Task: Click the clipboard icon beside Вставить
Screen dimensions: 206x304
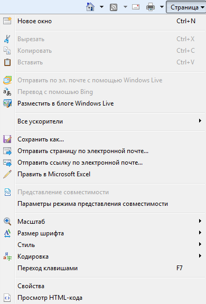Action: [7, 62]
